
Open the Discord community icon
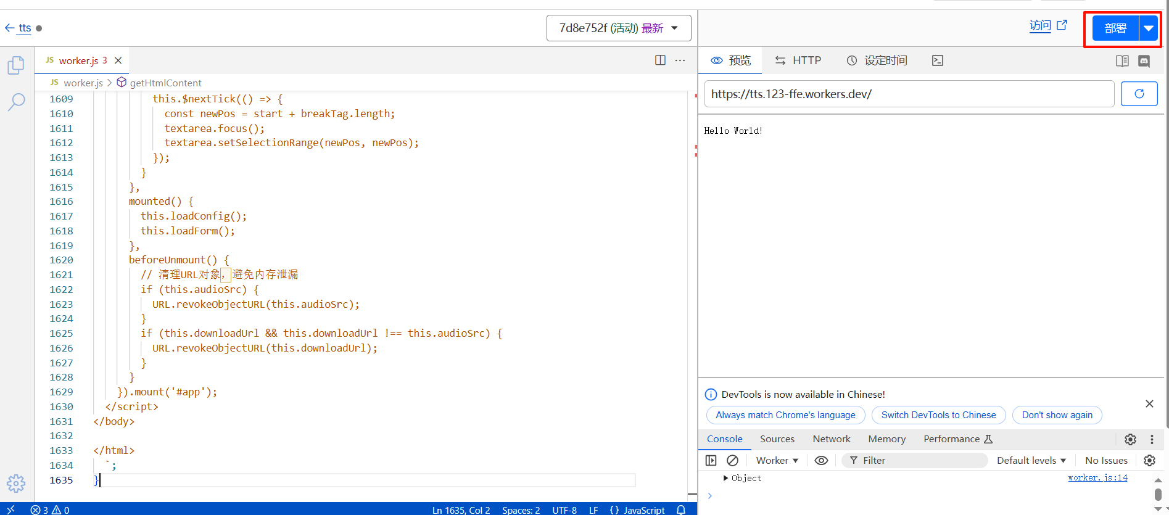click(x=1144, y=60)
